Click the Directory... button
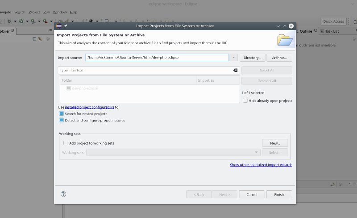 pyautogui.click(x=252, y=58)
